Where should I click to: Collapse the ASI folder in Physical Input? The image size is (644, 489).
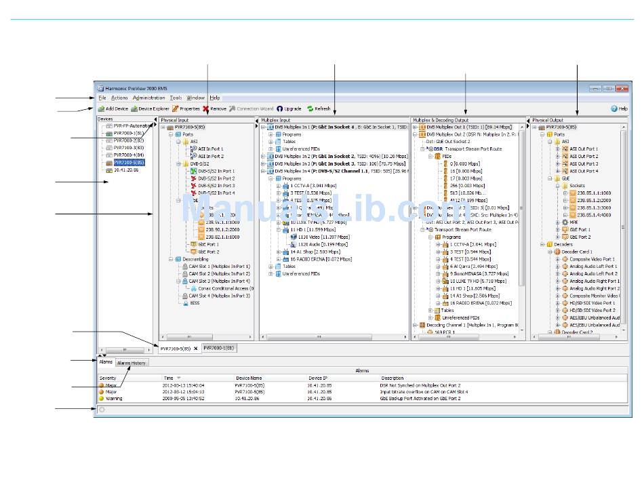pos(179,142)
